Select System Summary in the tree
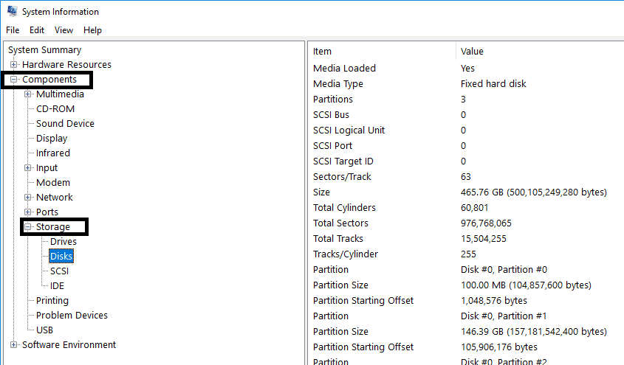This screenshot has height=365, width=624. point(44,49)
